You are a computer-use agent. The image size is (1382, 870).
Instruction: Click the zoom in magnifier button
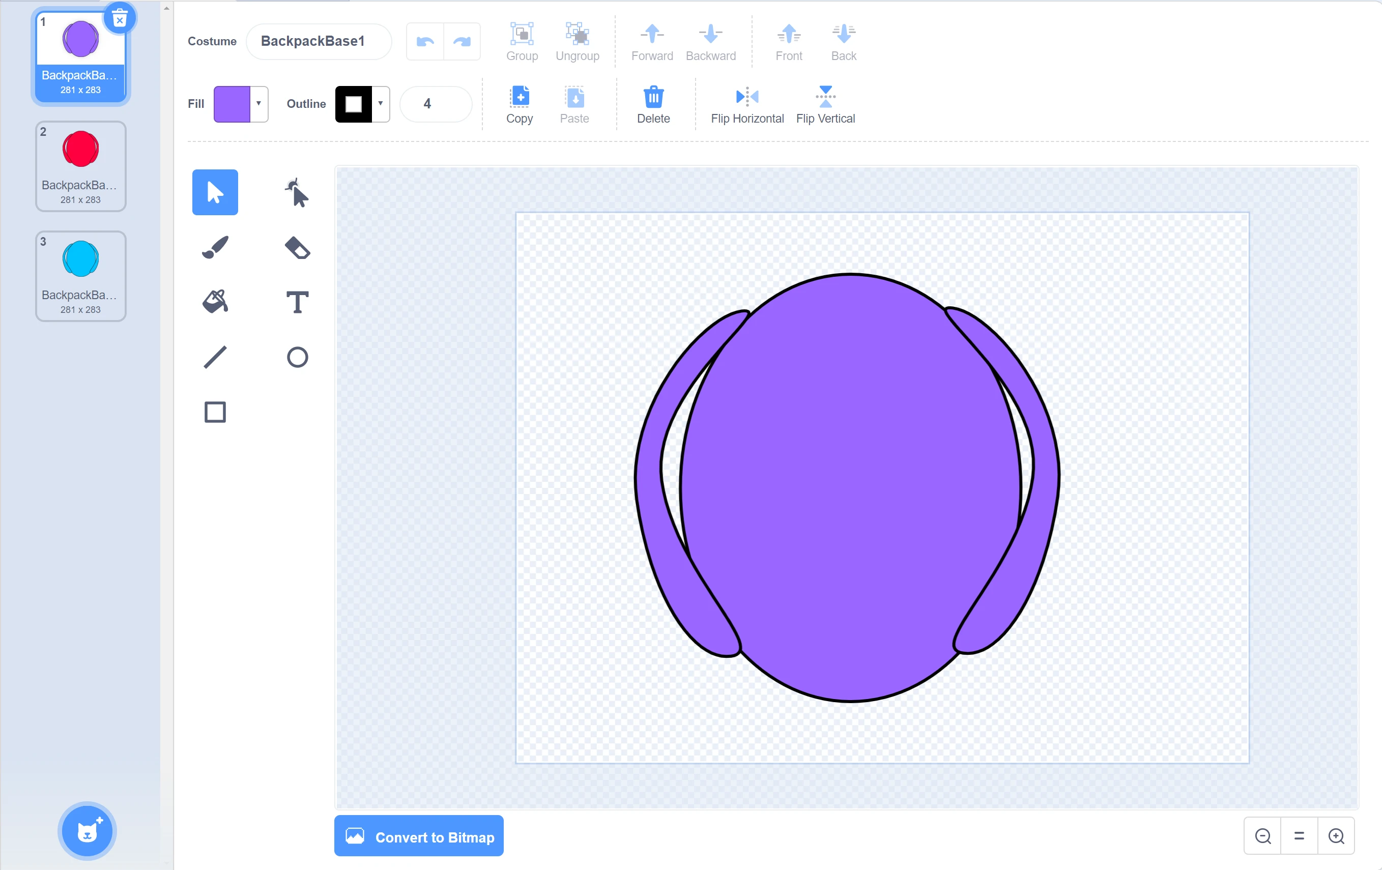pos(1336,836)
